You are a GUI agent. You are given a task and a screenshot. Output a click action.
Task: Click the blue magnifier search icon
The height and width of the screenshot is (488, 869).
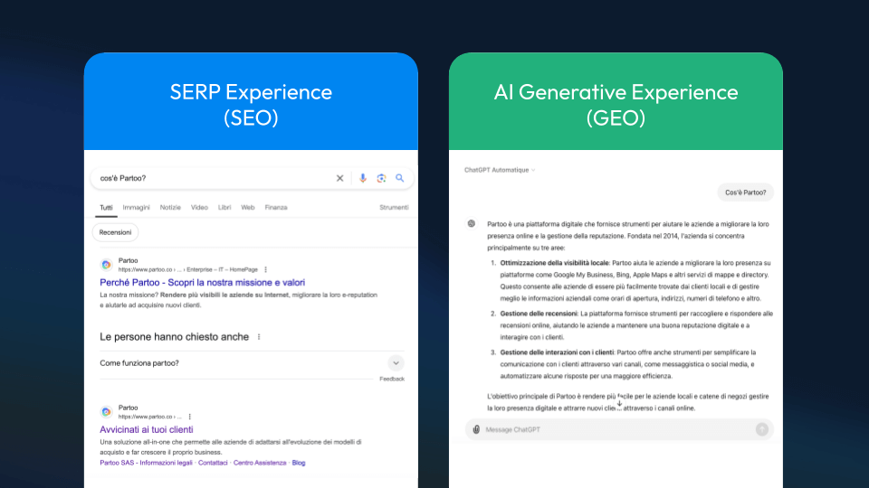click(x=399, y=178)
